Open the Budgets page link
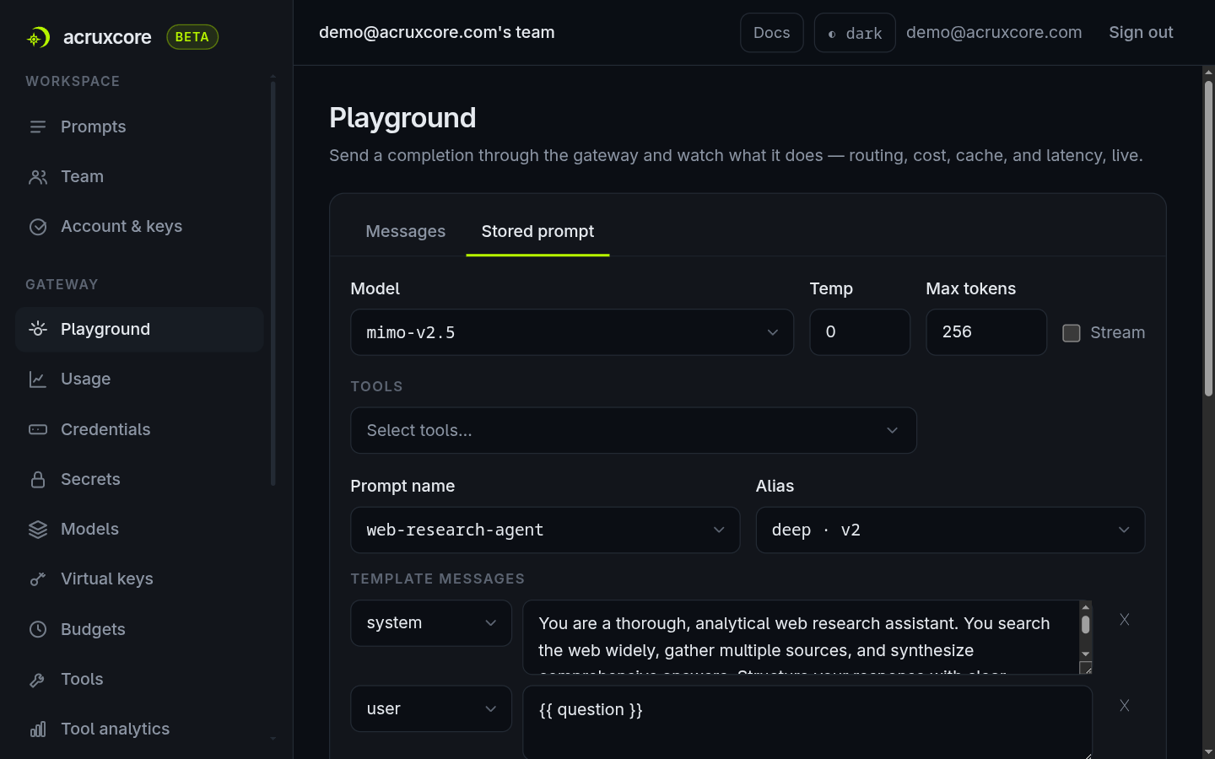 click(139, 629)
